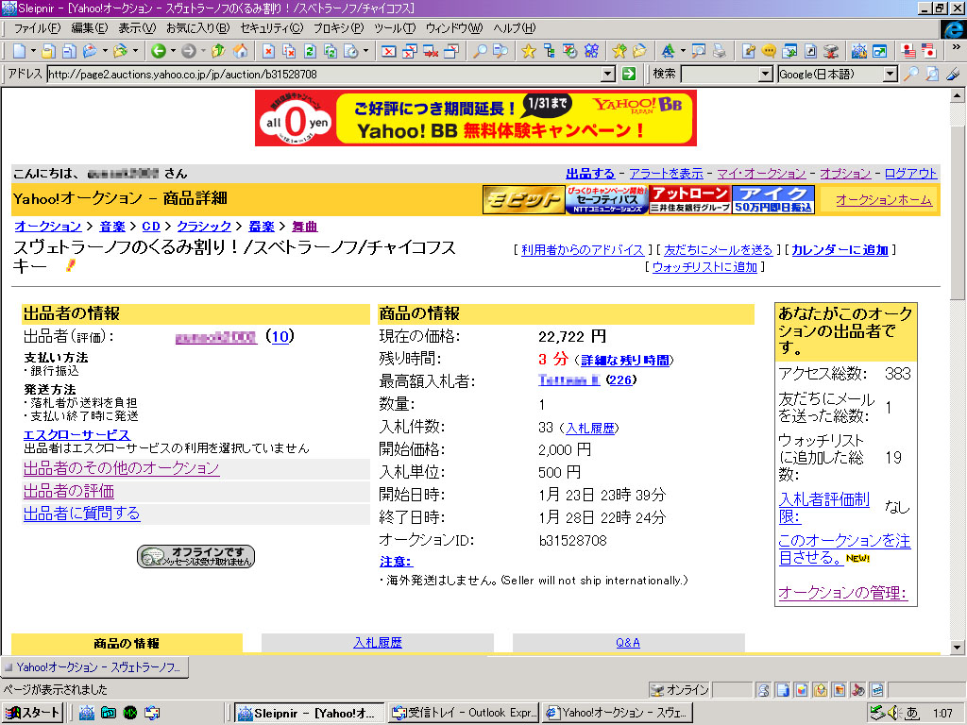Open the auto-refresh timer dropdown arrow
This screenshot has height=725, width=967.
(x=365, y=51)
